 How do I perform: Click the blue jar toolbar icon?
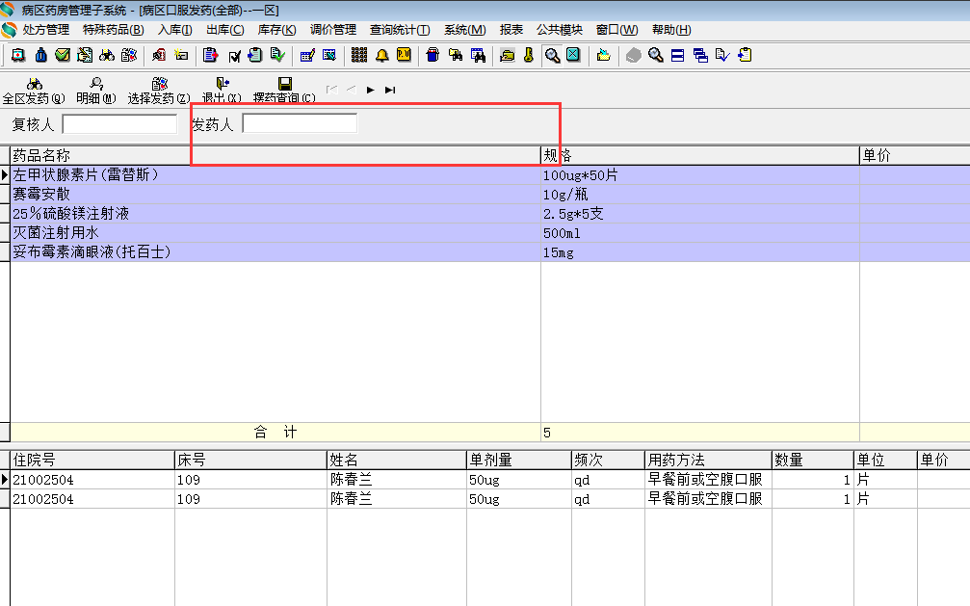click(433, 55)
